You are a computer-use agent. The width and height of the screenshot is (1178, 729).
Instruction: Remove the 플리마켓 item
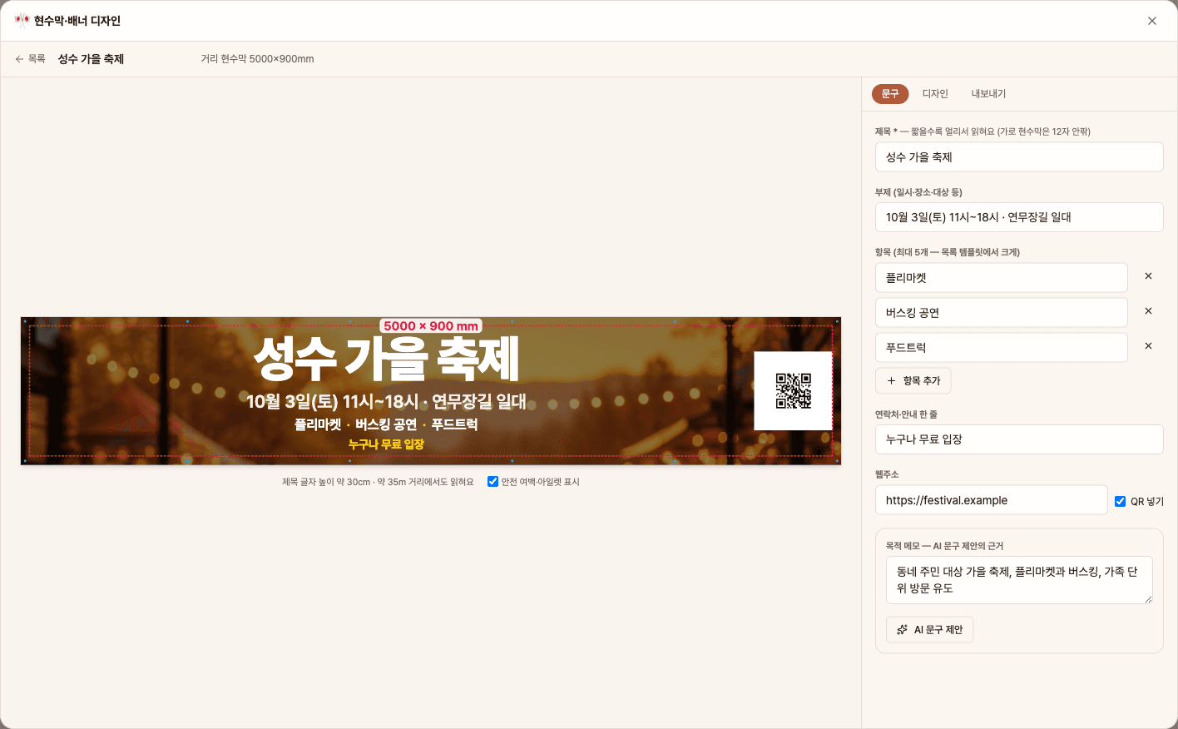1148,276
